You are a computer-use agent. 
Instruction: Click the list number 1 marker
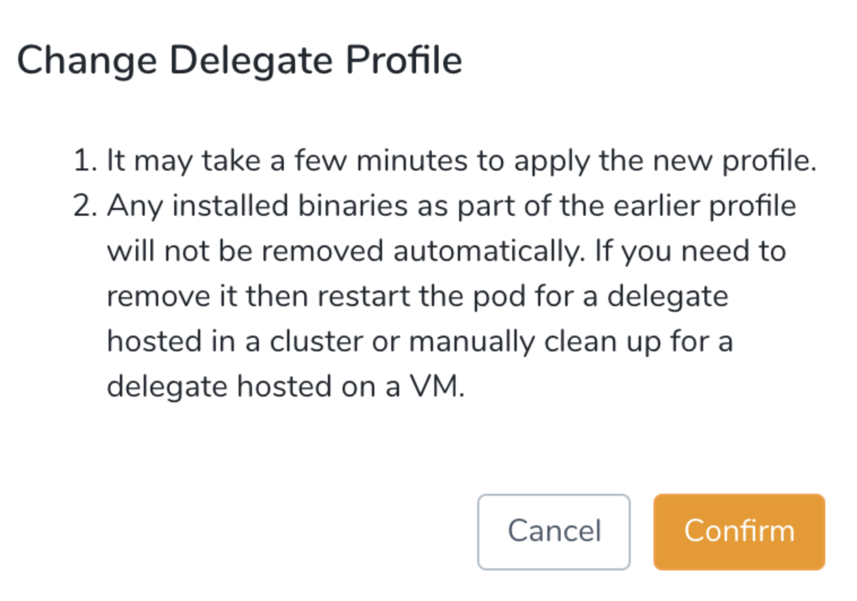tap(85, 161)
